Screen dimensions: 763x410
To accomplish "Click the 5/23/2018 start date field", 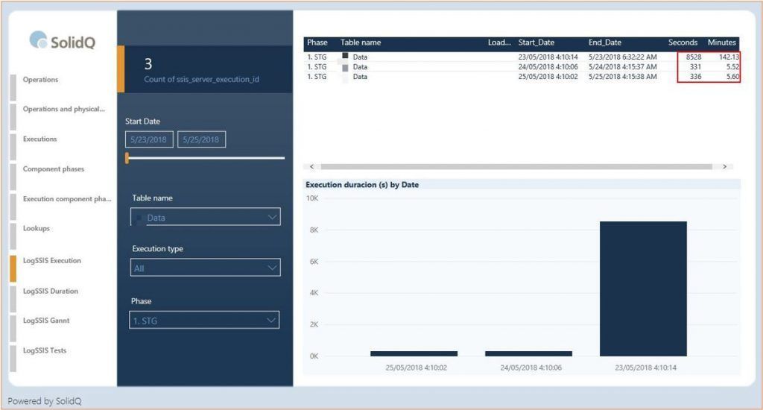I will tap(150, 139).
